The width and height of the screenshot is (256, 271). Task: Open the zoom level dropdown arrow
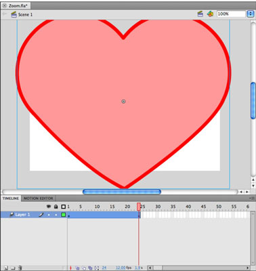coord(250,14)
